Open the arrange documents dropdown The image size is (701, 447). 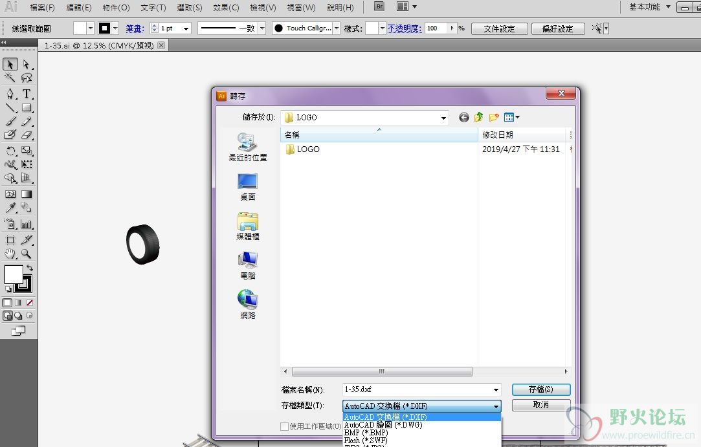click(x=414, y=6)
